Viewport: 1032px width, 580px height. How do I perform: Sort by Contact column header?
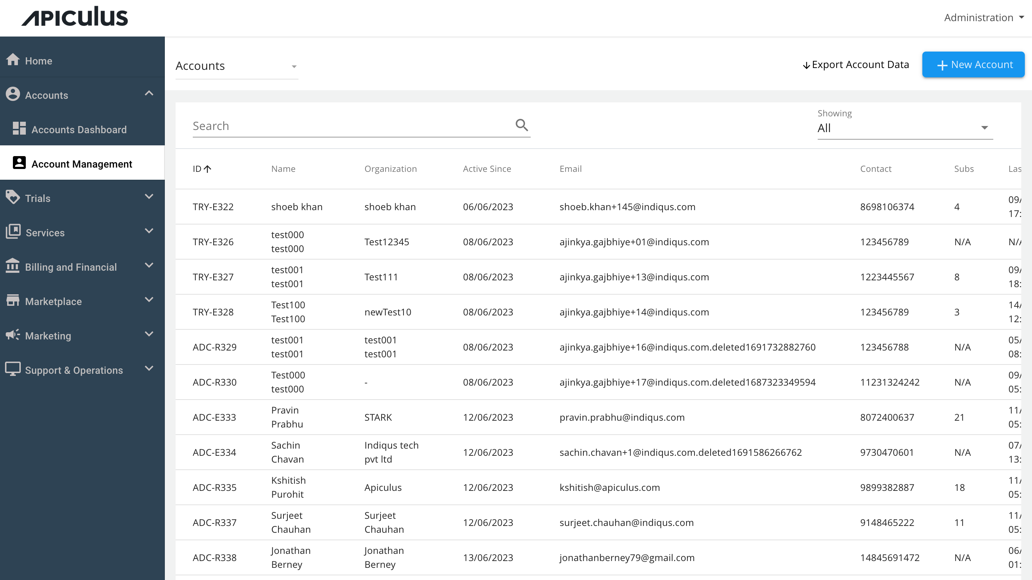[875, 169]
